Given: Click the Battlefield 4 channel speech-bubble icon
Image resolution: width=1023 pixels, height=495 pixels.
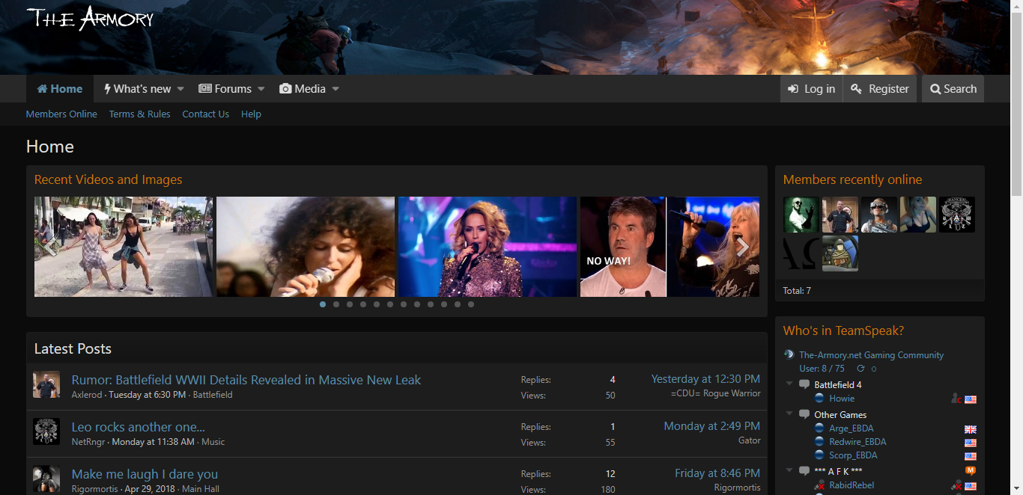Looking at the screenshot, I should point(804,384).
